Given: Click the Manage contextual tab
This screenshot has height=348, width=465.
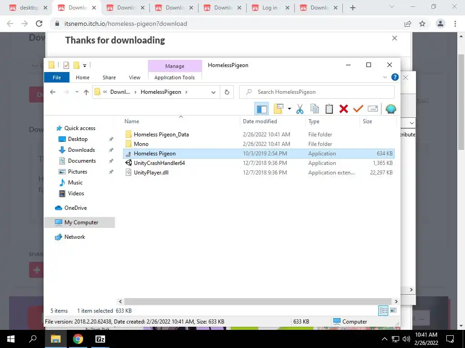Looking at the screenshot, I should (x=175, y=66).
